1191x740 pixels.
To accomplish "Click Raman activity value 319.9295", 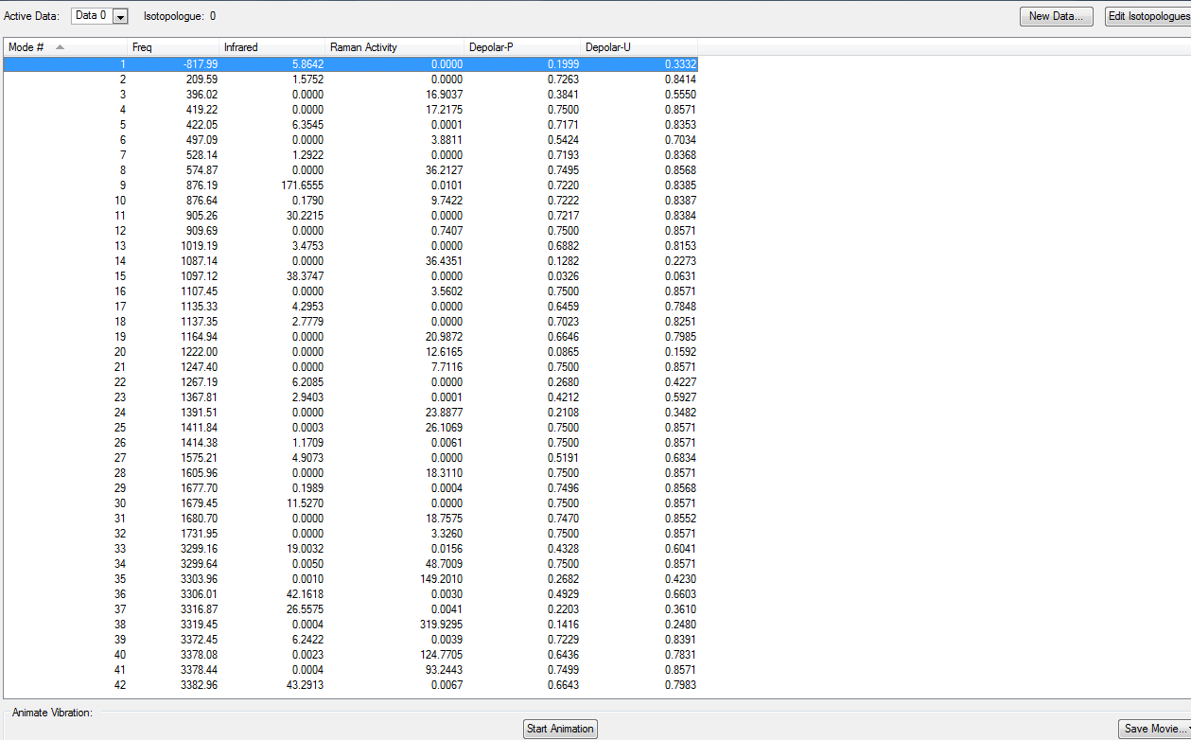I will pos(442,625).
